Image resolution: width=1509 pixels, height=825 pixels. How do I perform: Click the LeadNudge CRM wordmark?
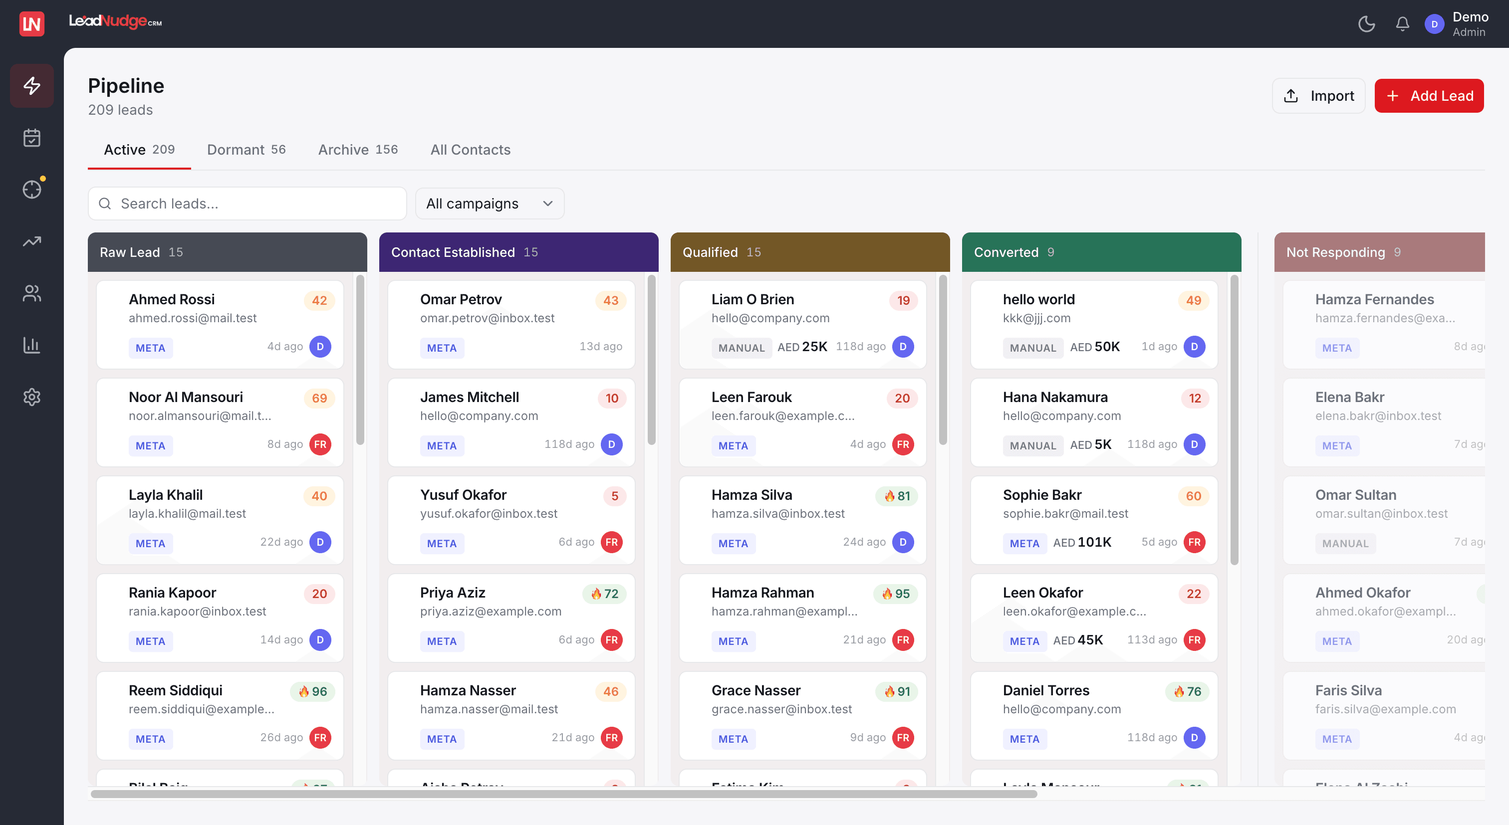pyautogui.click(x=115, y=22)
